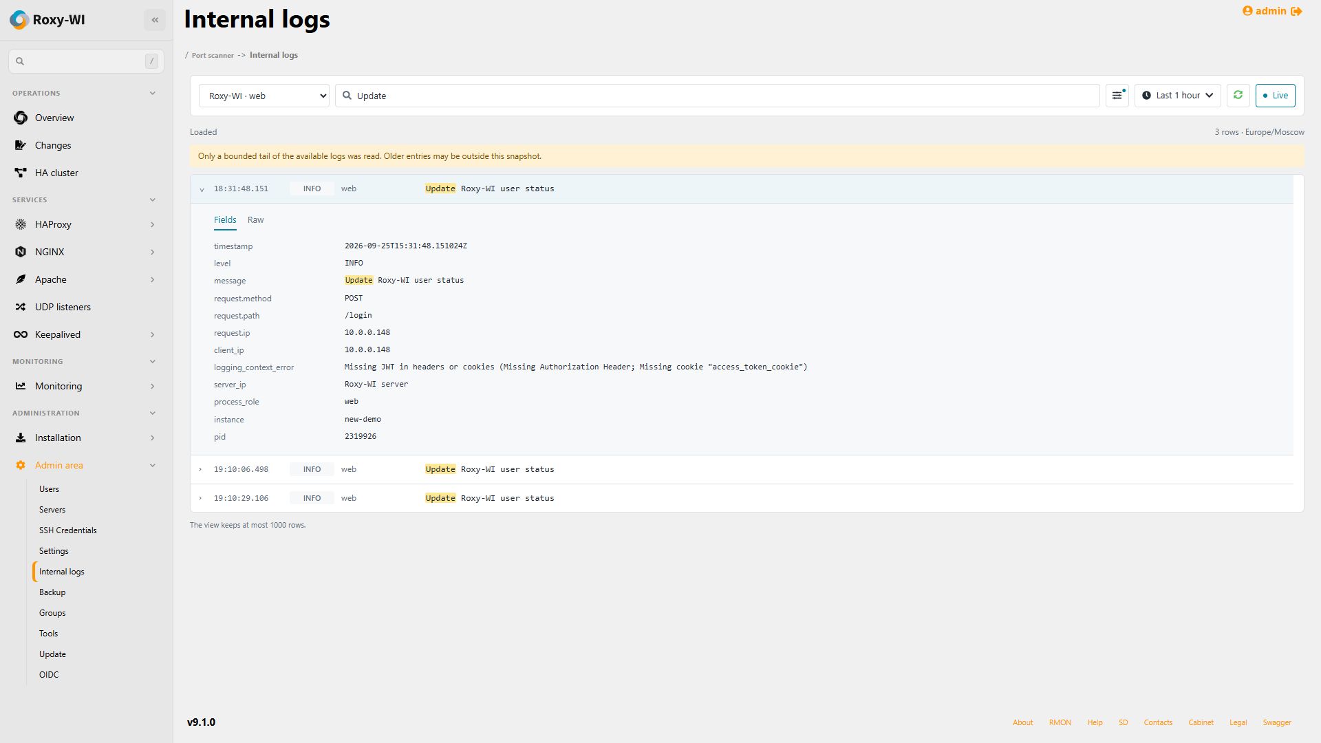Viewport: 1321px width, 743px height.
Task: Click the UDP listeners shuffle icon
Action: point(21,307)
